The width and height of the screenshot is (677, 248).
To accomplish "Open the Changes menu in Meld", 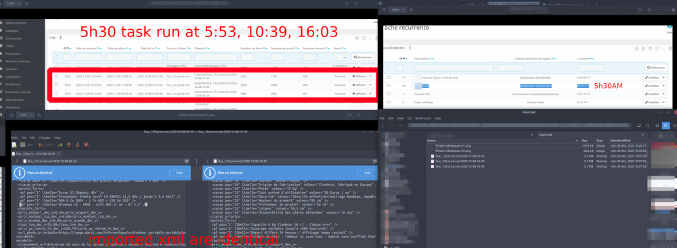I will (x=45, y=138).
